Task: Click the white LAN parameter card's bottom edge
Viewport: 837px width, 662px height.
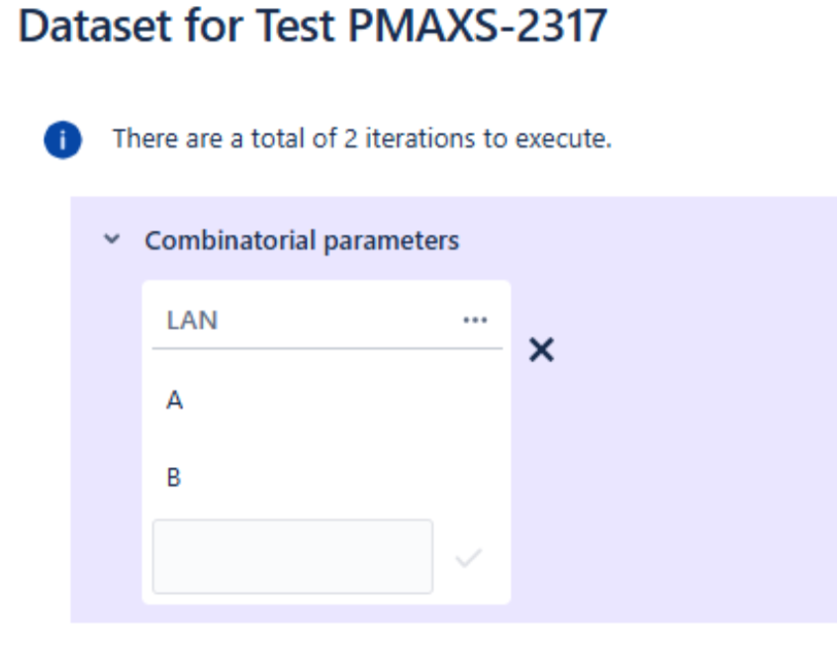Action: 326,601
